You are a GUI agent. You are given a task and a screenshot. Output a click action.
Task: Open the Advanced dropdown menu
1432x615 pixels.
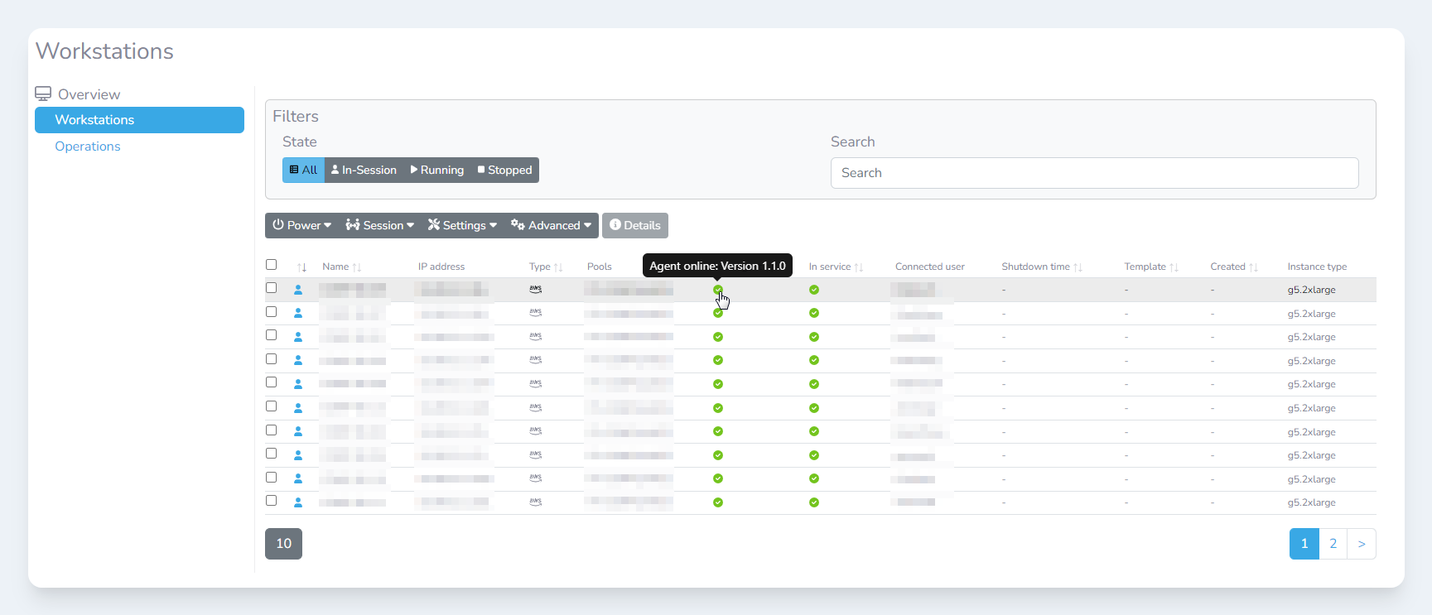(552, 225)
